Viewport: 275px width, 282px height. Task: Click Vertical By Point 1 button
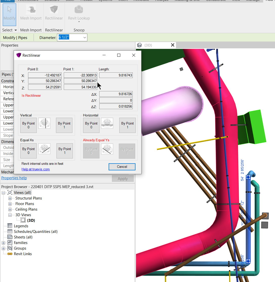coord(64,125)
